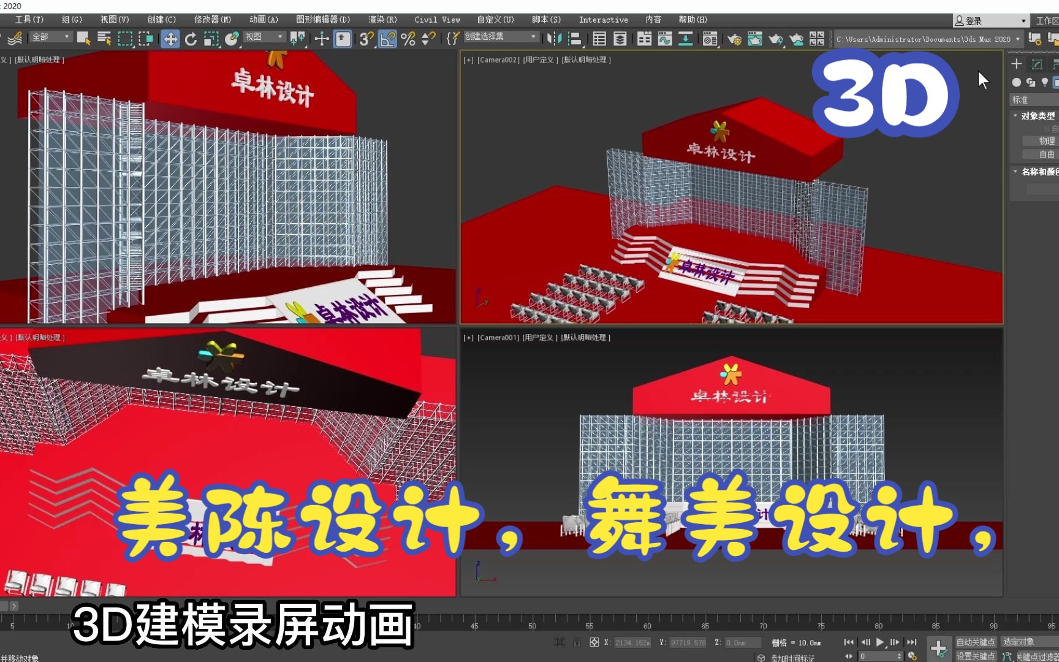Play the animation
Screen dimensions: 1059x662
coord(880,642)
